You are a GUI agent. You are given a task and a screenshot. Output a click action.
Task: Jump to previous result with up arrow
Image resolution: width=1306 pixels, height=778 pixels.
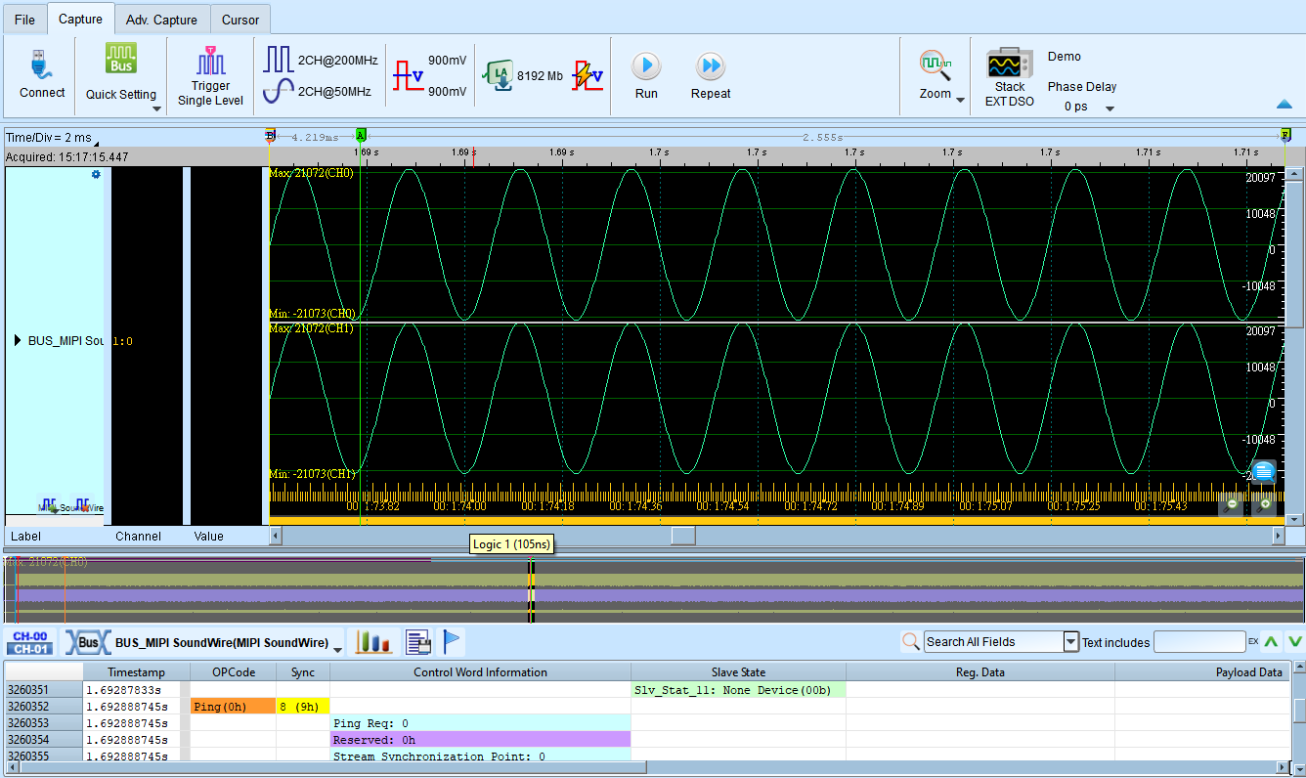pos(1271,642)
